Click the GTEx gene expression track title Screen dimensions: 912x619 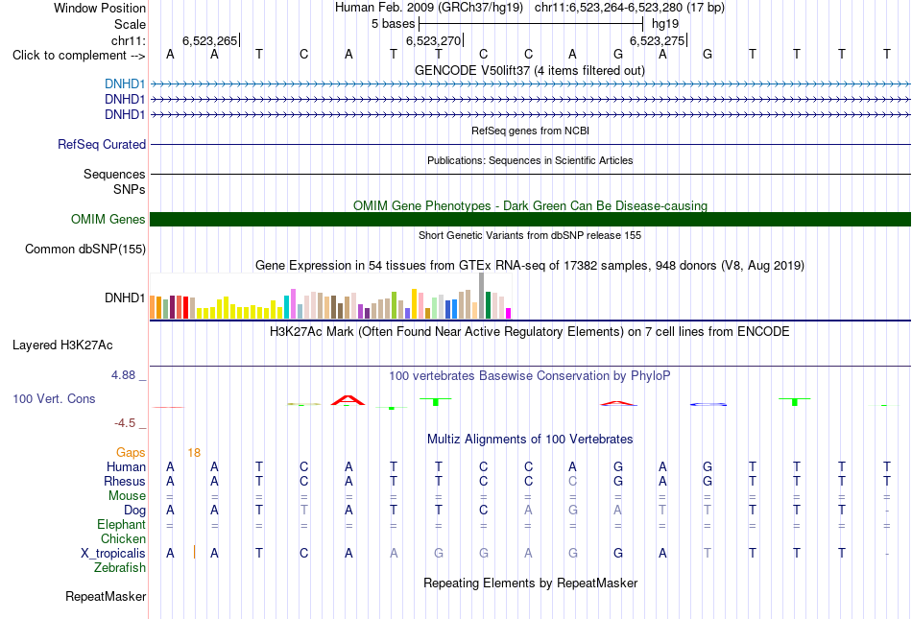click(530, 266)
